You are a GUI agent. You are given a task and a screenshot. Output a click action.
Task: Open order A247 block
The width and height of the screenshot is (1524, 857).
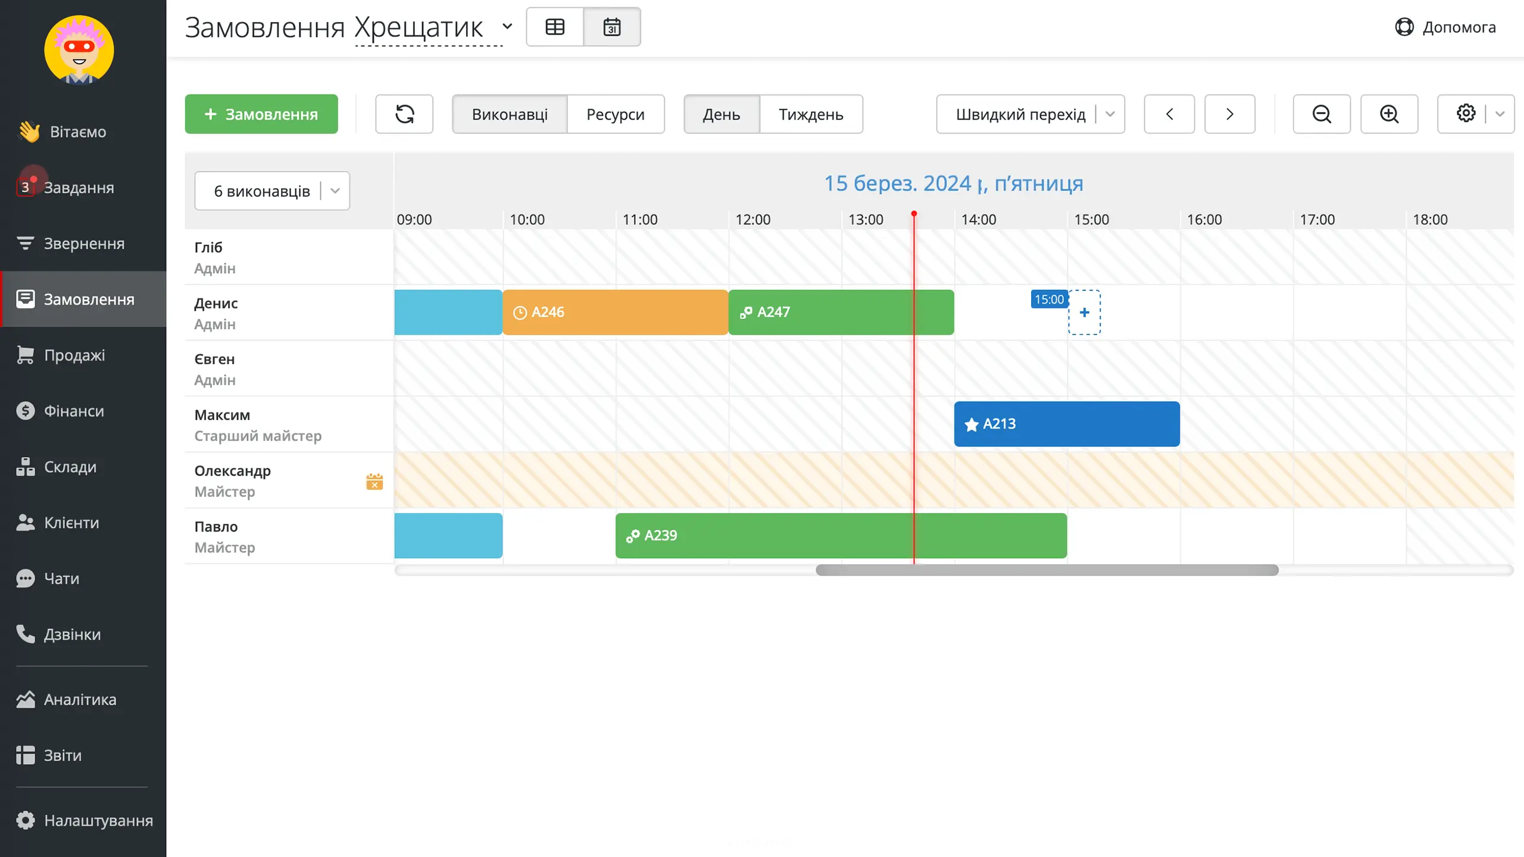[x=841, y=312]
